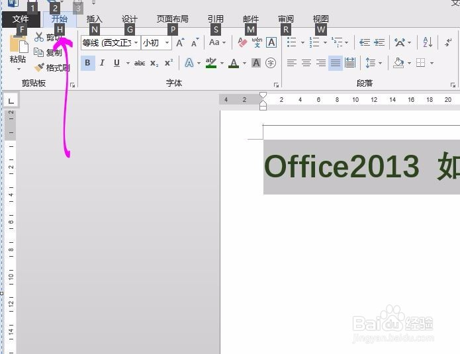Show paragraph marks icon

point(448,42)
